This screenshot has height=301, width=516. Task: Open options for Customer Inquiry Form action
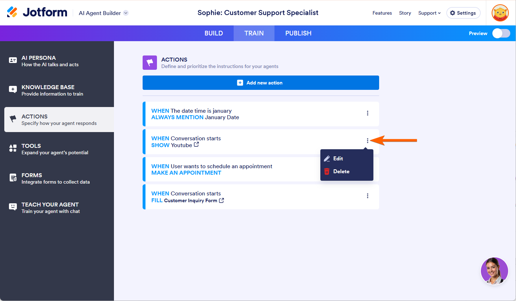click(x=368, y=196)
